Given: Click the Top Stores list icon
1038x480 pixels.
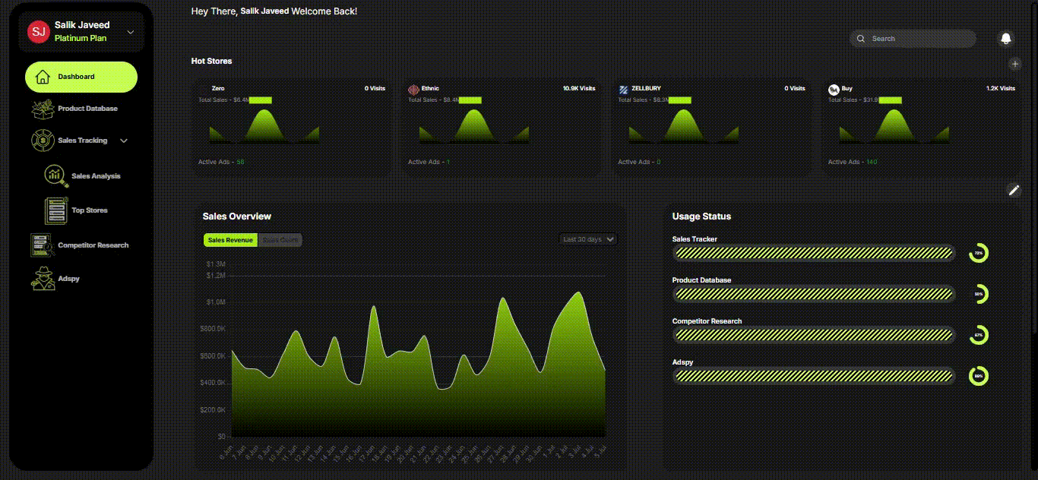Looking at the screenshot, I should coord(56,210).
